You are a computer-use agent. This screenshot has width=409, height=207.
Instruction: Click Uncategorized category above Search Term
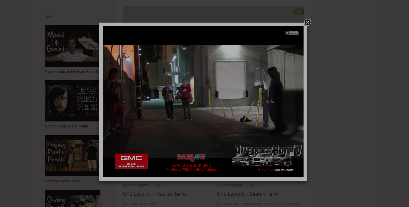[230, 186]
